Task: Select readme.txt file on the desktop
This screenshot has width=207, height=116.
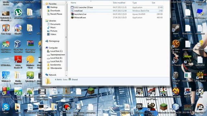Action: pyautogui.click(x=200, y=61)
